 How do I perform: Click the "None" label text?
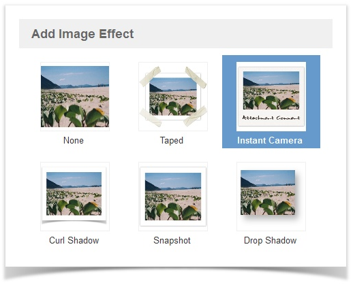(74, 140)
